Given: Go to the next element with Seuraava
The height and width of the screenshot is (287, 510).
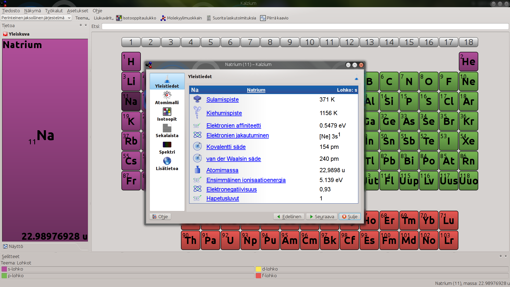Looking at the screenshot, I should click(322, 217).
